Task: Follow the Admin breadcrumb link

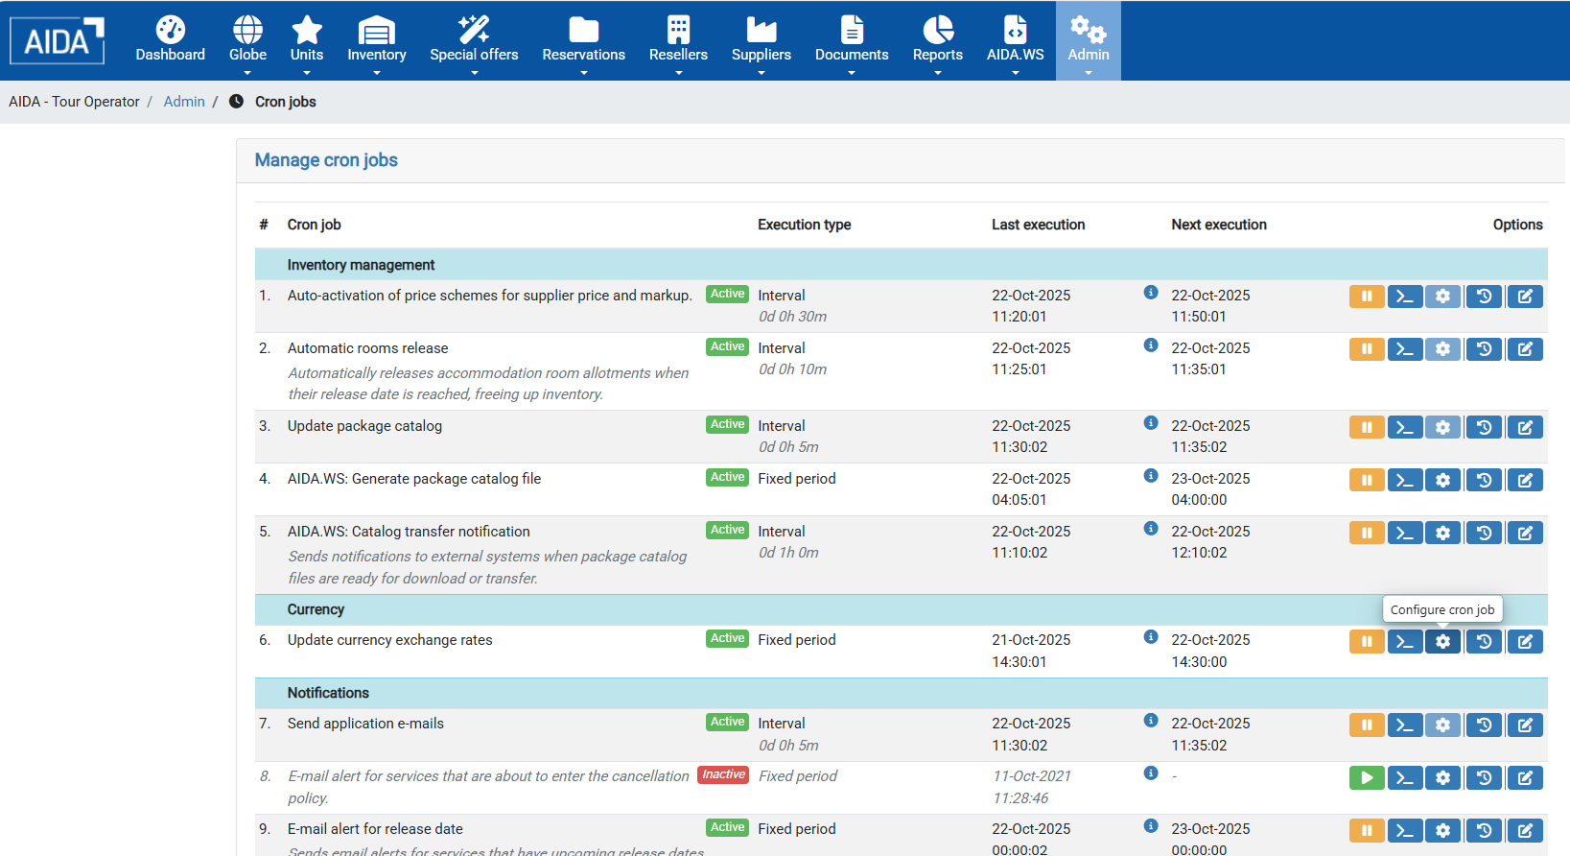Action: tap(184, 102)
